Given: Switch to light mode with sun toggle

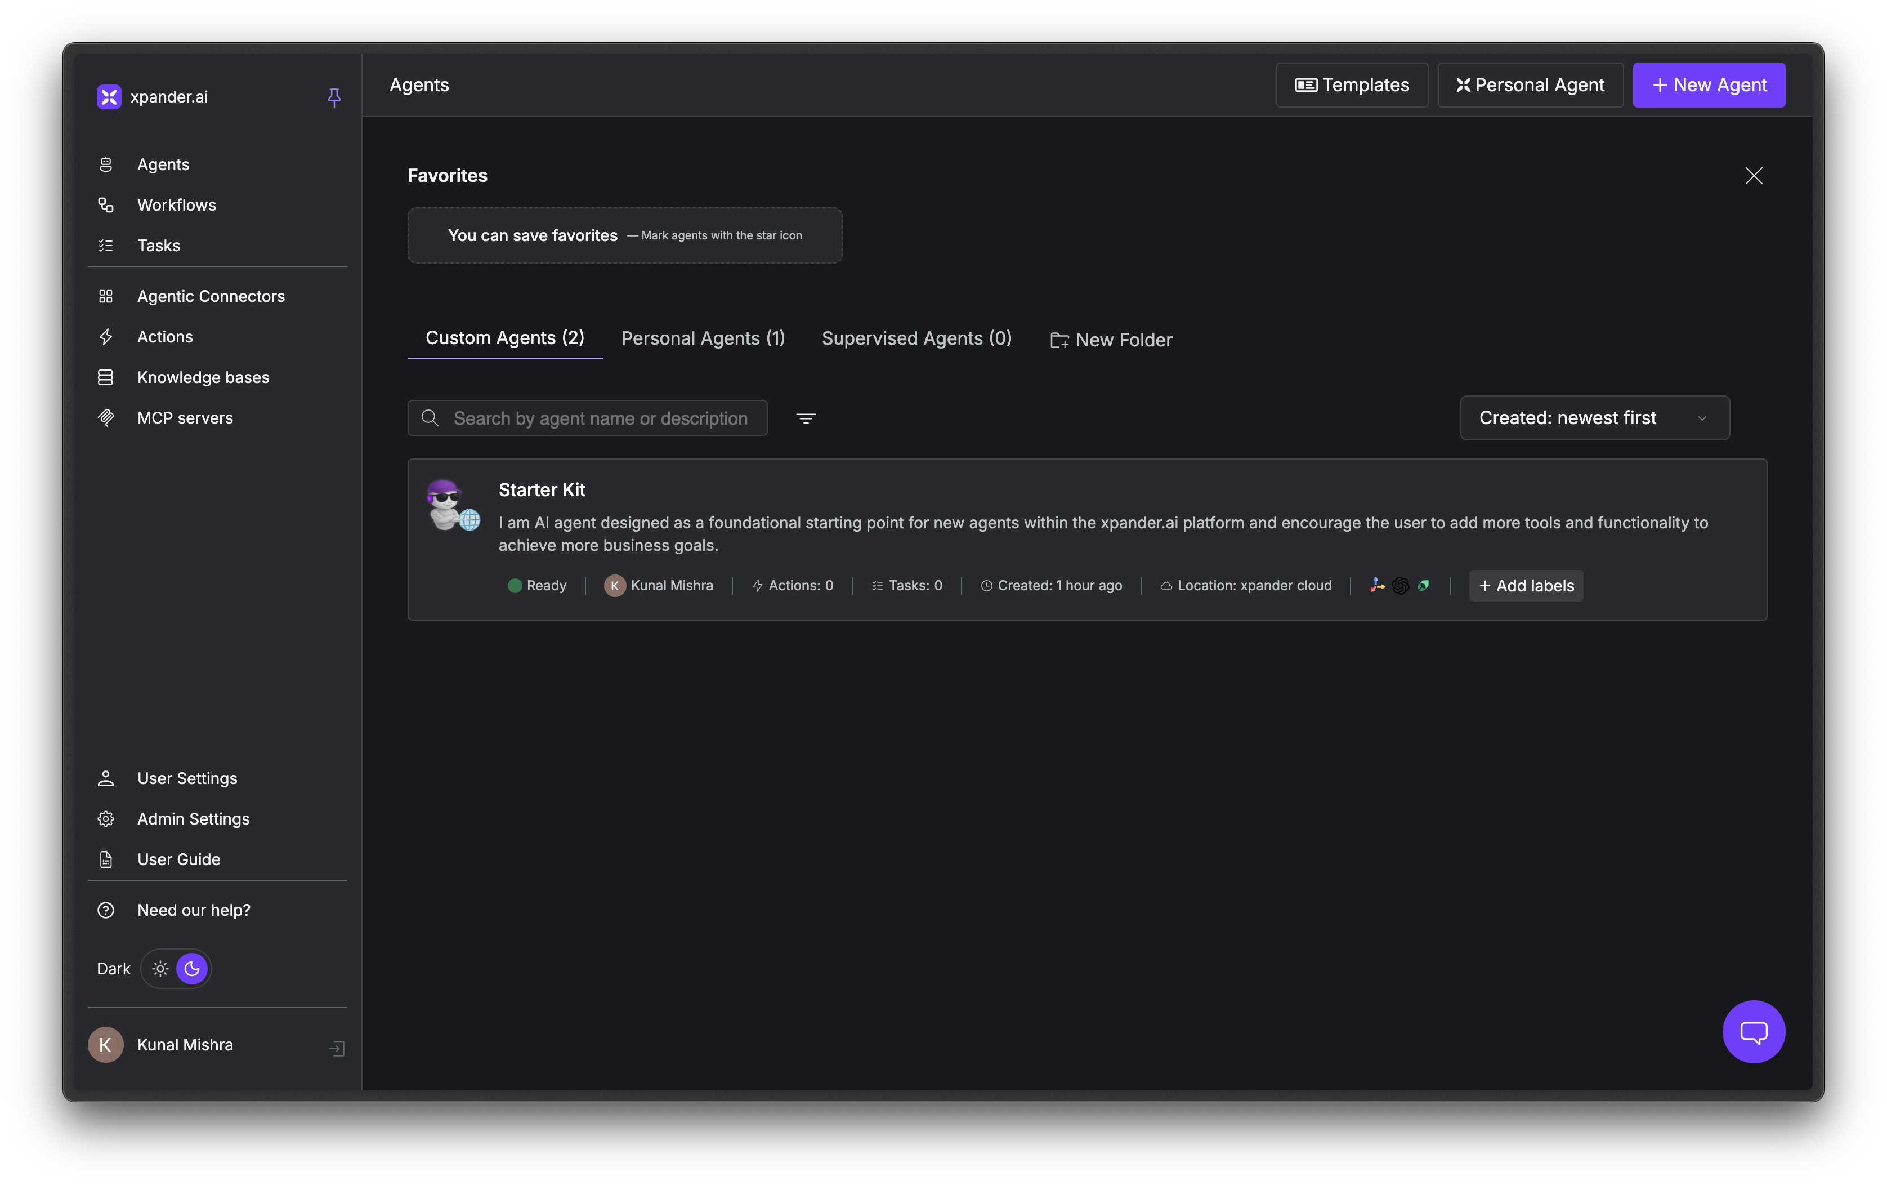Looking at the screenshot, I should (x=160, y=969).
